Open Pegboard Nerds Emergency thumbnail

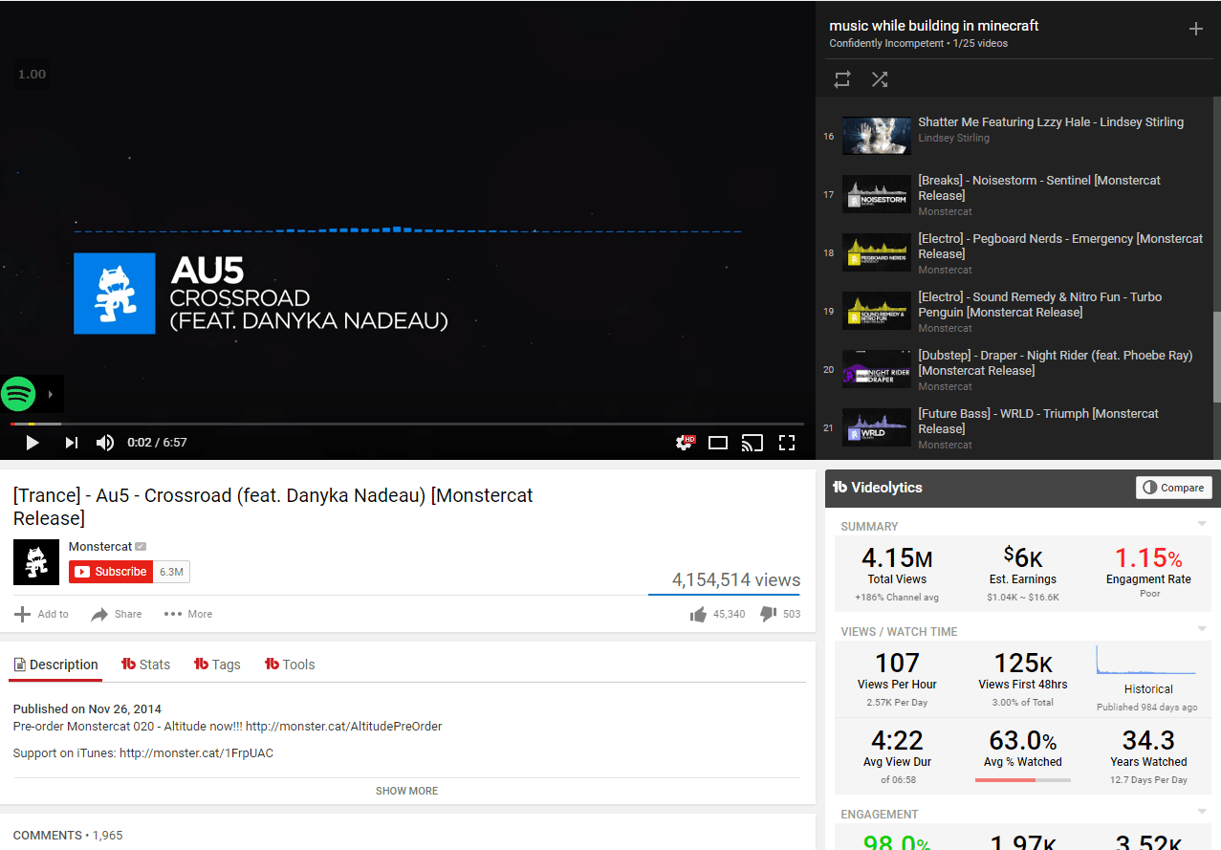(876, 252)
